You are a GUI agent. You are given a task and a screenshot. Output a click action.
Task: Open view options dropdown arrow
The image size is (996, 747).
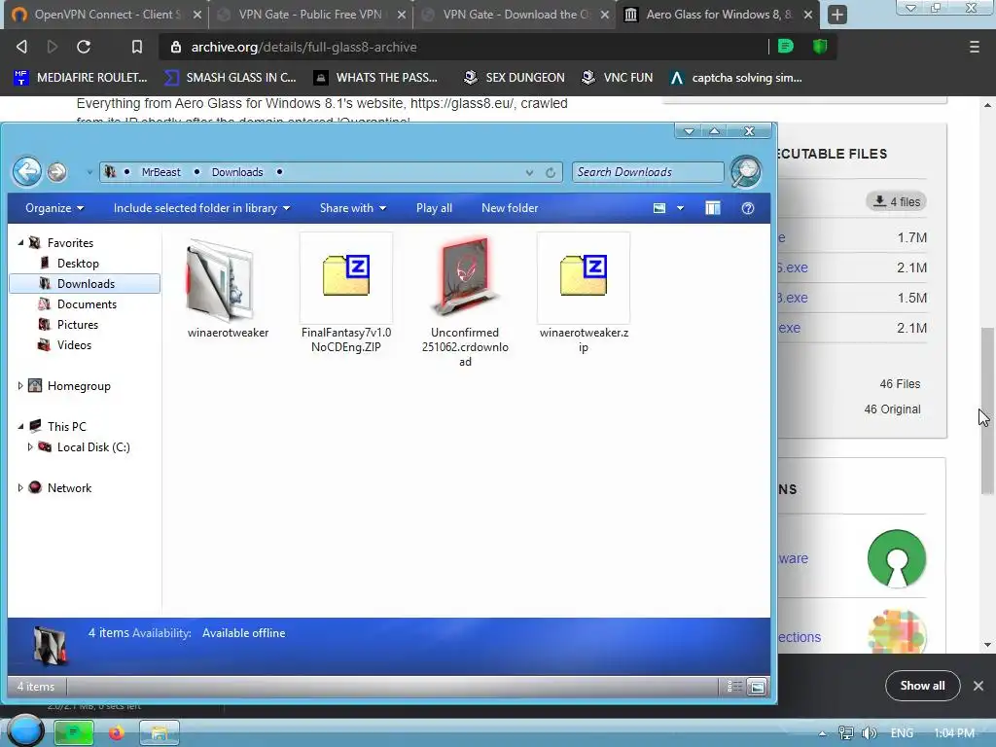pos(680,208)
